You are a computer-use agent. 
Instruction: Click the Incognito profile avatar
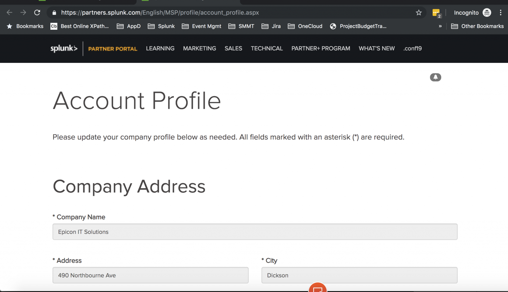487,13
